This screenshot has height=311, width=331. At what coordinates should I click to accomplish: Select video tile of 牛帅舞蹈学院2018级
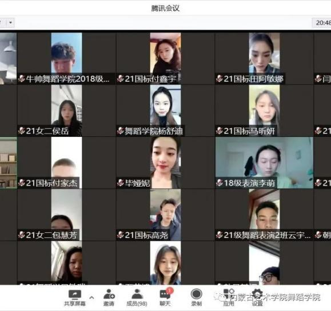[x=66, y=58]
